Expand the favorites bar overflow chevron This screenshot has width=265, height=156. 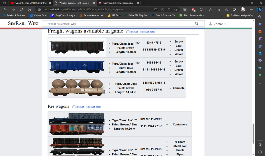[x=222, y=15]
